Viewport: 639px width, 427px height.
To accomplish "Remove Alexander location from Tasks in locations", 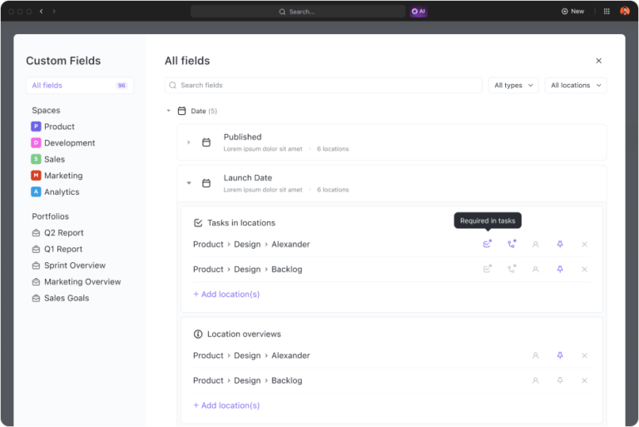I will coord(584,244).
